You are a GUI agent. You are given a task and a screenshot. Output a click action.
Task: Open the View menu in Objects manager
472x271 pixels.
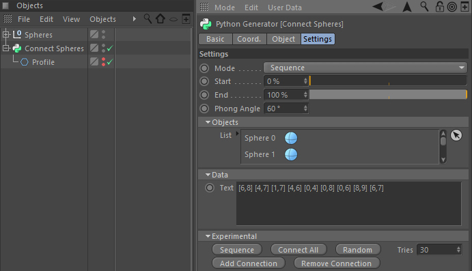point(71,19)
